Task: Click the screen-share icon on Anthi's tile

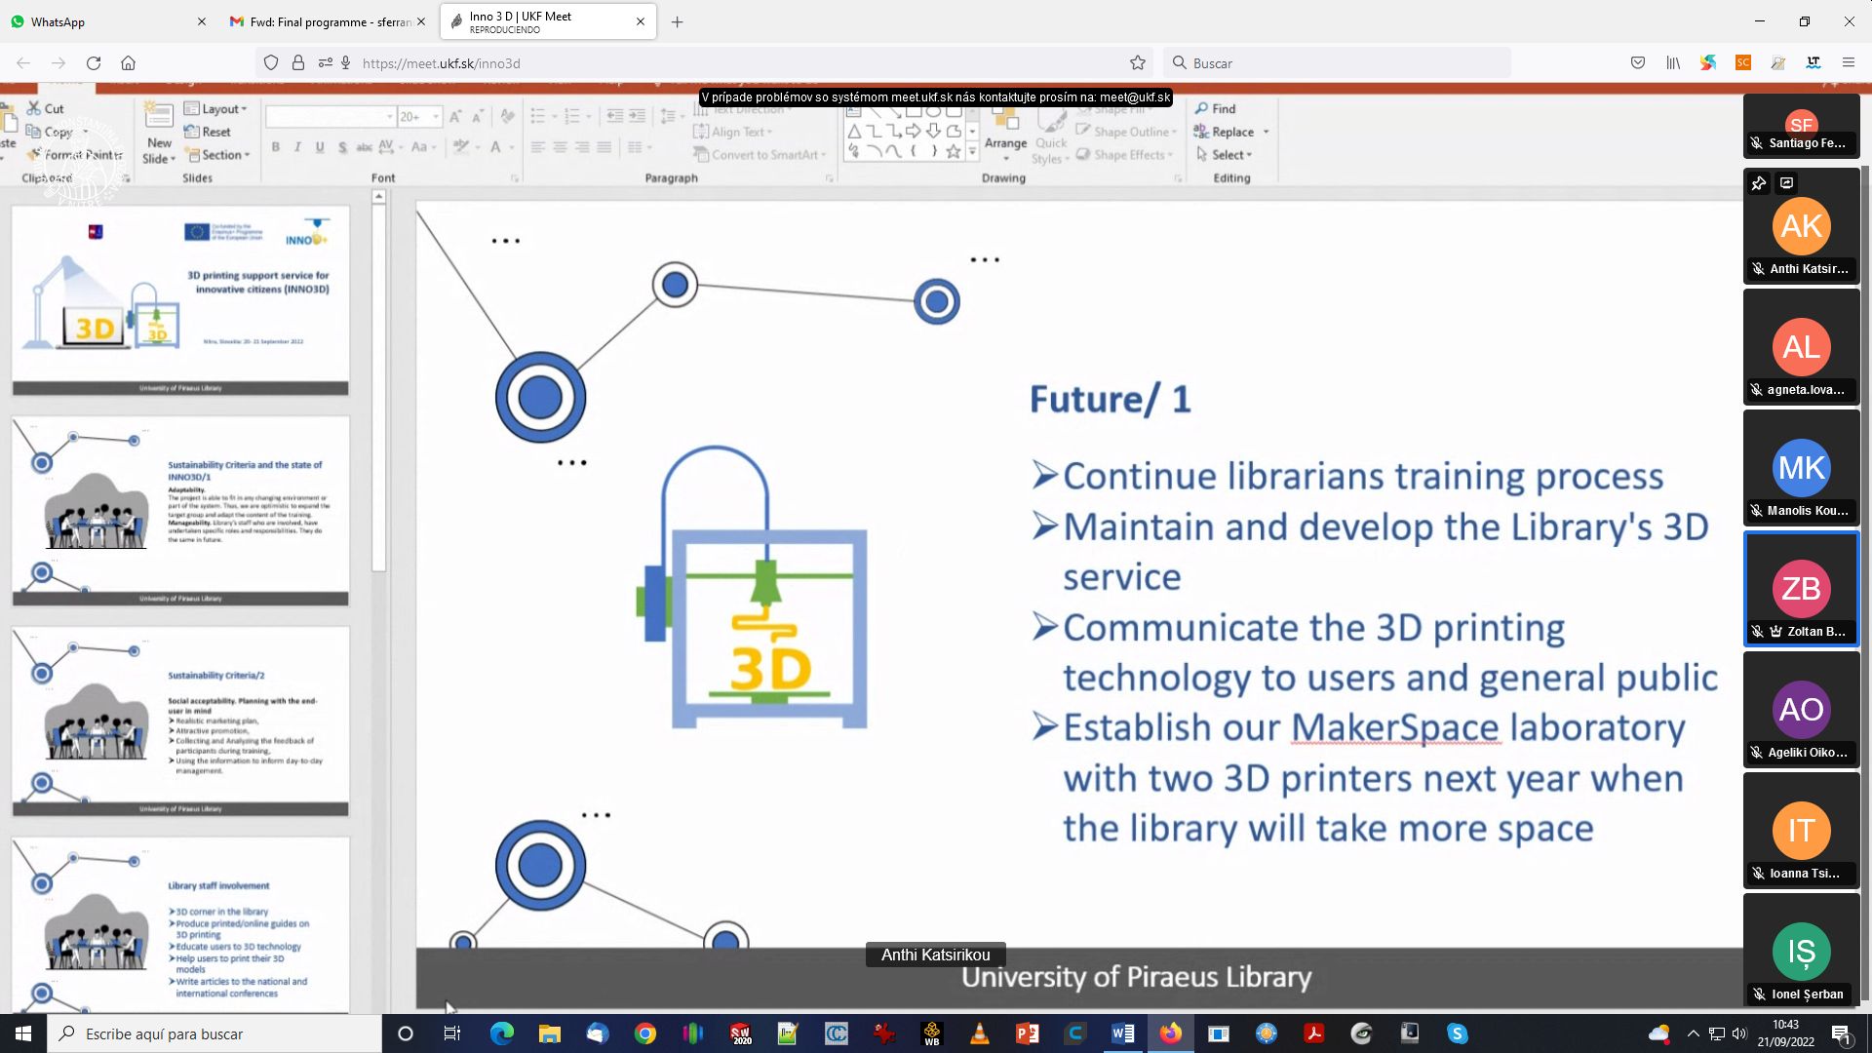Action: coord(1786,183)
